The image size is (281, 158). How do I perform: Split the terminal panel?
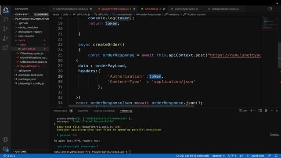pyautogui.click(x=260, y=111)
